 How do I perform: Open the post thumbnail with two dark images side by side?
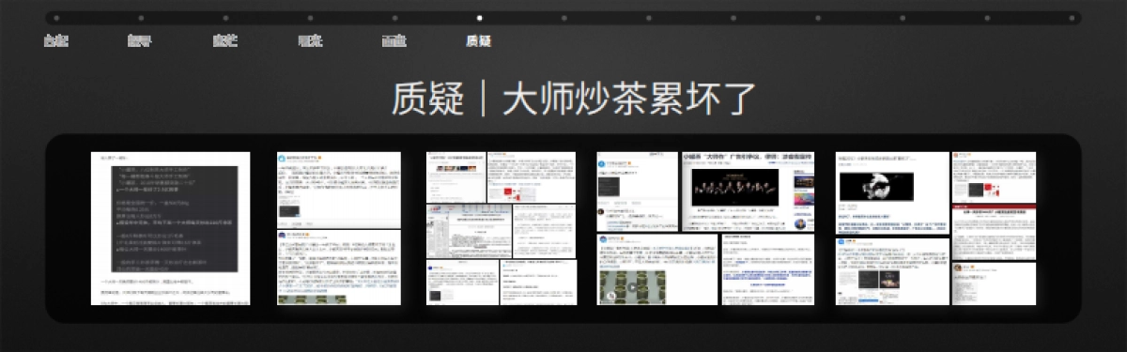[x=892, y=271]
